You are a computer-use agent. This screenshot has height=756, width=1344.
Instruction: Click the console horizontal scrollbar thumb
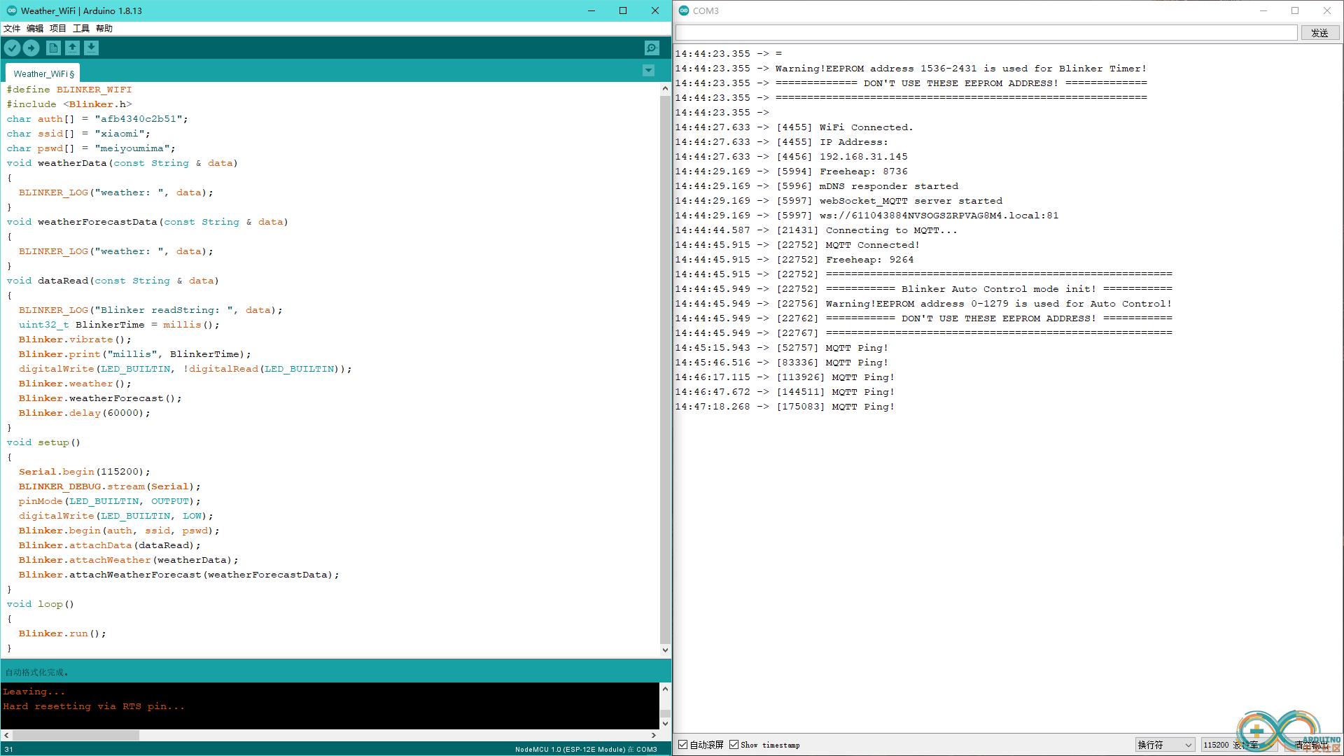coord(76,735)
